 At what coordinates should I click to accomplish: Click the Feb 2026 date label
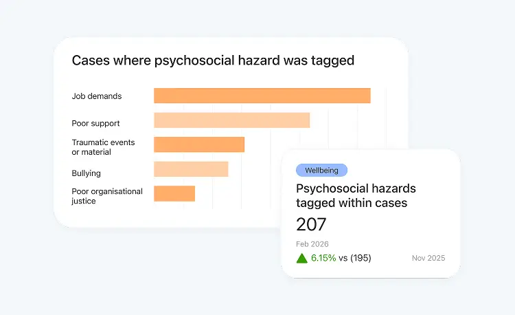coord(312,244)
